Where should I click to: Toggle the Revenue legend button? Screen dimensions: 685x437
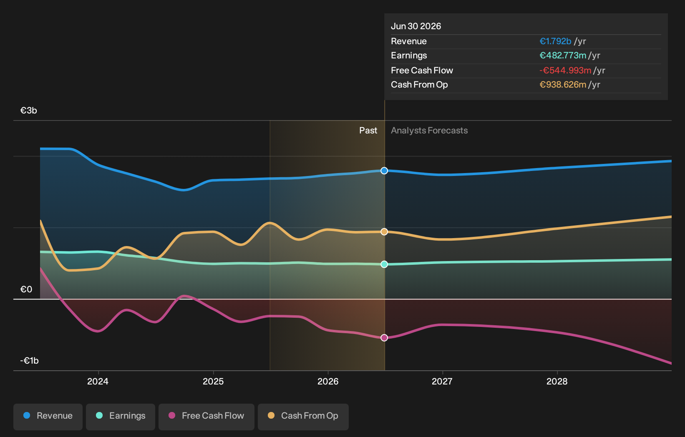[48, 417]
